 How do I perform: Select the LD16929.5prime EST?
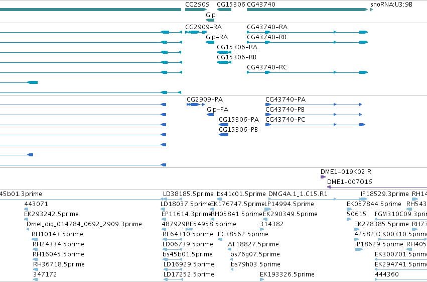click(189, 264)
